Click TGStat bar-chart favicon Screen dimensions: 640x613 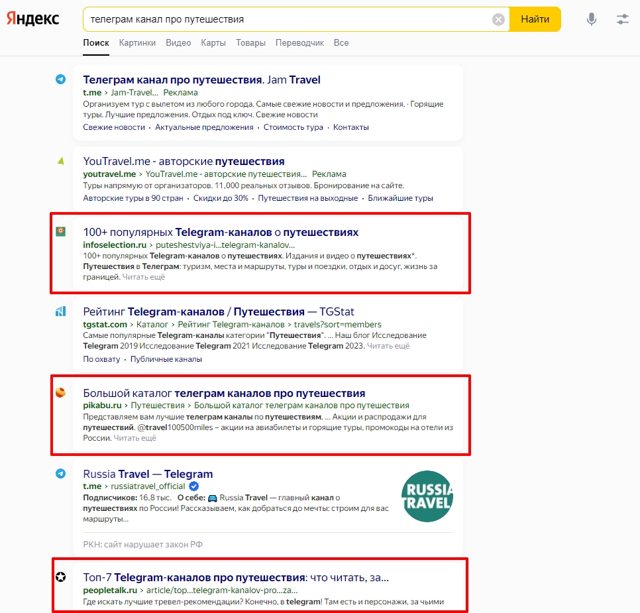[x=60, y=311]
